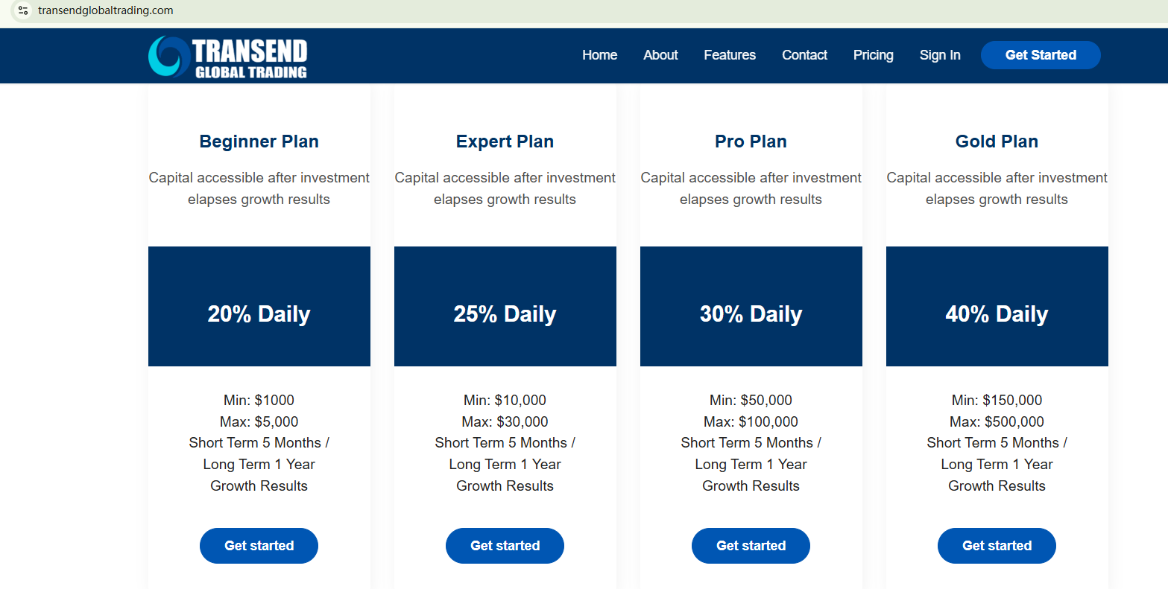
Task: Click the Sign In link
Action: pyautogui.click(x=939, y=55)
